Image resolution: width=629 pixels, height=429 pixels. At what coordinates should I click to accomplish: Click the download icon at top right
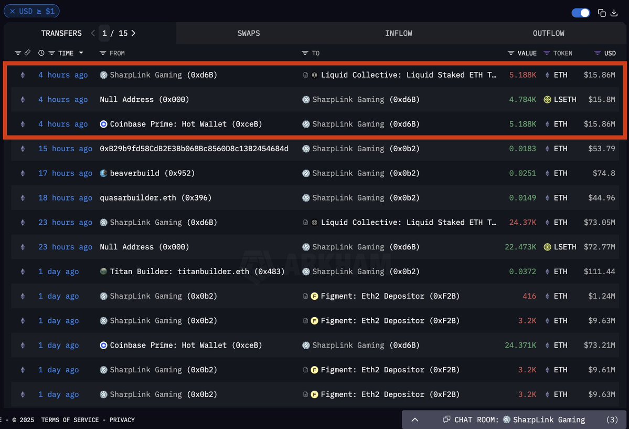(x=614, y=13)
